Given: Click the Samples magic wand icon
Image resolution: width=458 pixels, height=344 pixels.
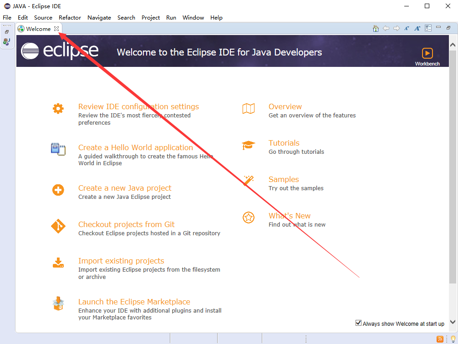Looking at the screenshot, I should tap(249, 180).
